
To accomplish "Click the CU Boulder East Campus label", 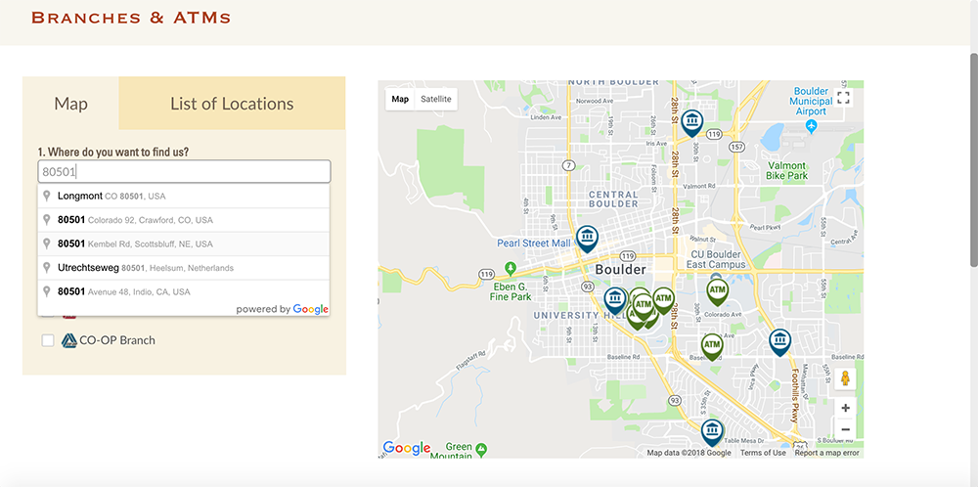I will coord(716,259).
